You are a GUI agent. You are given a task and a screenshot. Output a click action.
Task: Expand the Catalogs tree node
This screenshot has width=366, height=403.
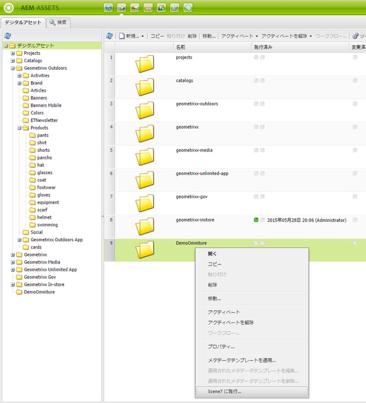13,60
